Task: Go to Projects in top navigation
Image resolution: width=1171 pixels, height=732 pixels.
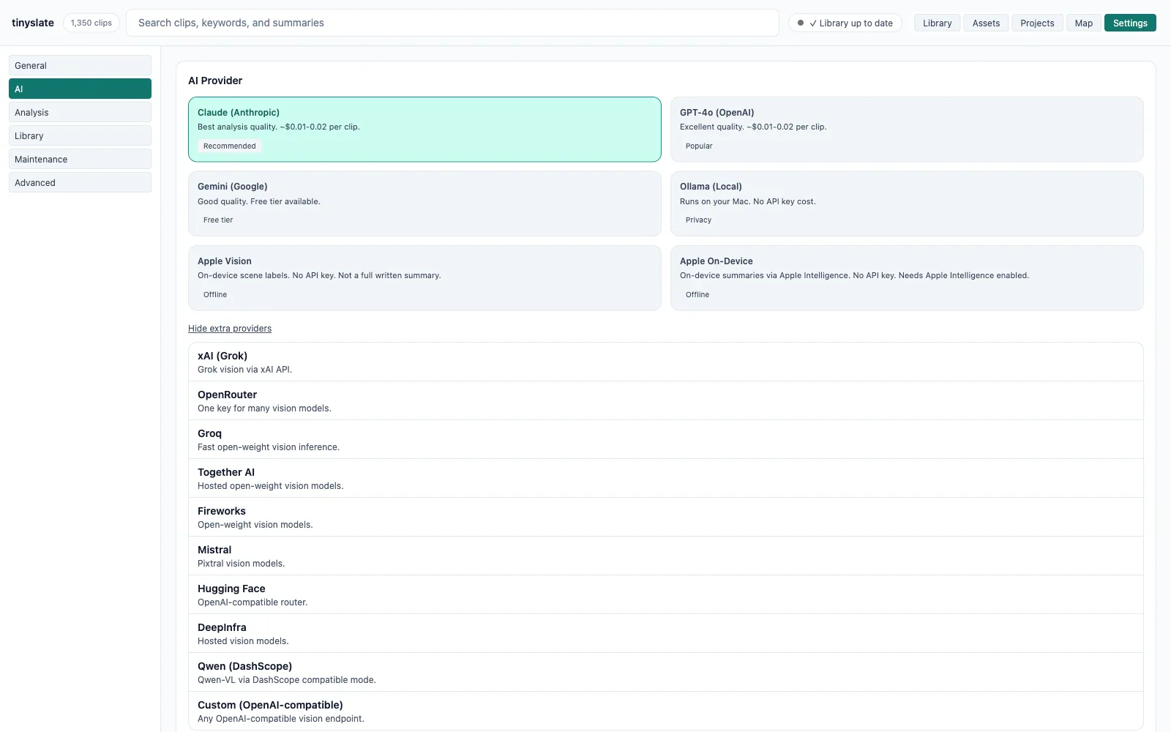Action: (1037, 23)
